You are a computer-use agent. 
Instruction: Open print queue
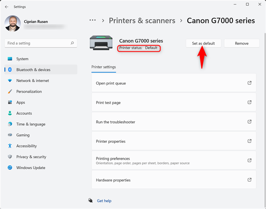(174, 83)
